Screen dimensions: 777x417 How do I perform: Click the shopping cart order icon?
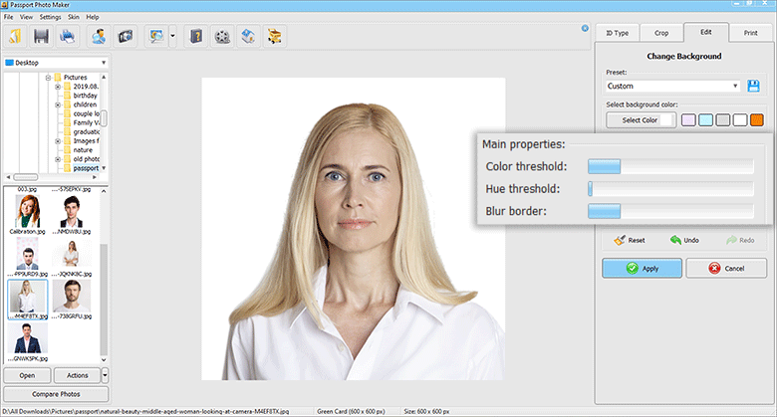click(x=274, y=36)
